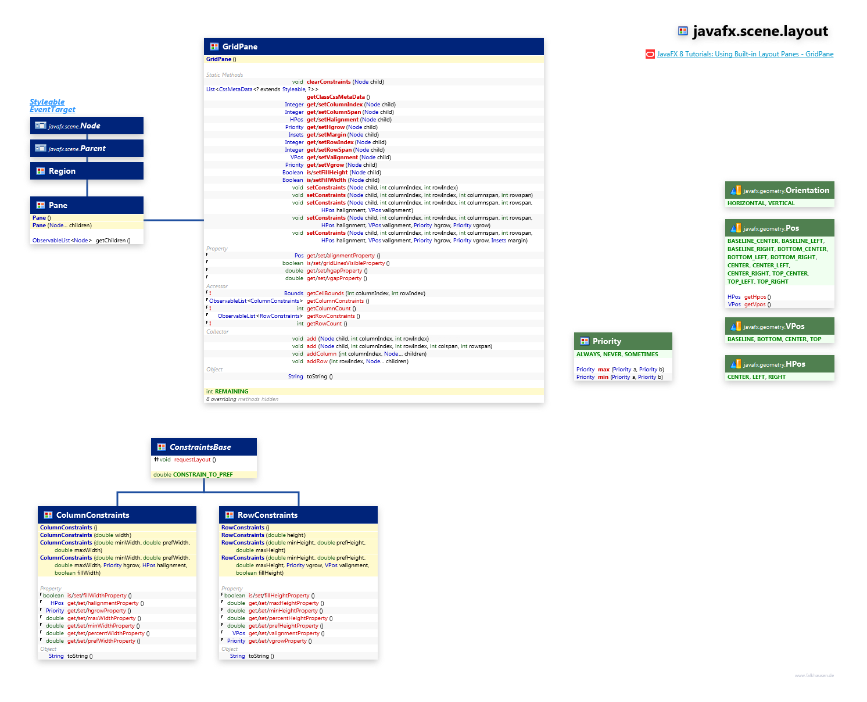Select the Pane class header
The height and width of the screenshot is (702, 867).
point(58,205)
